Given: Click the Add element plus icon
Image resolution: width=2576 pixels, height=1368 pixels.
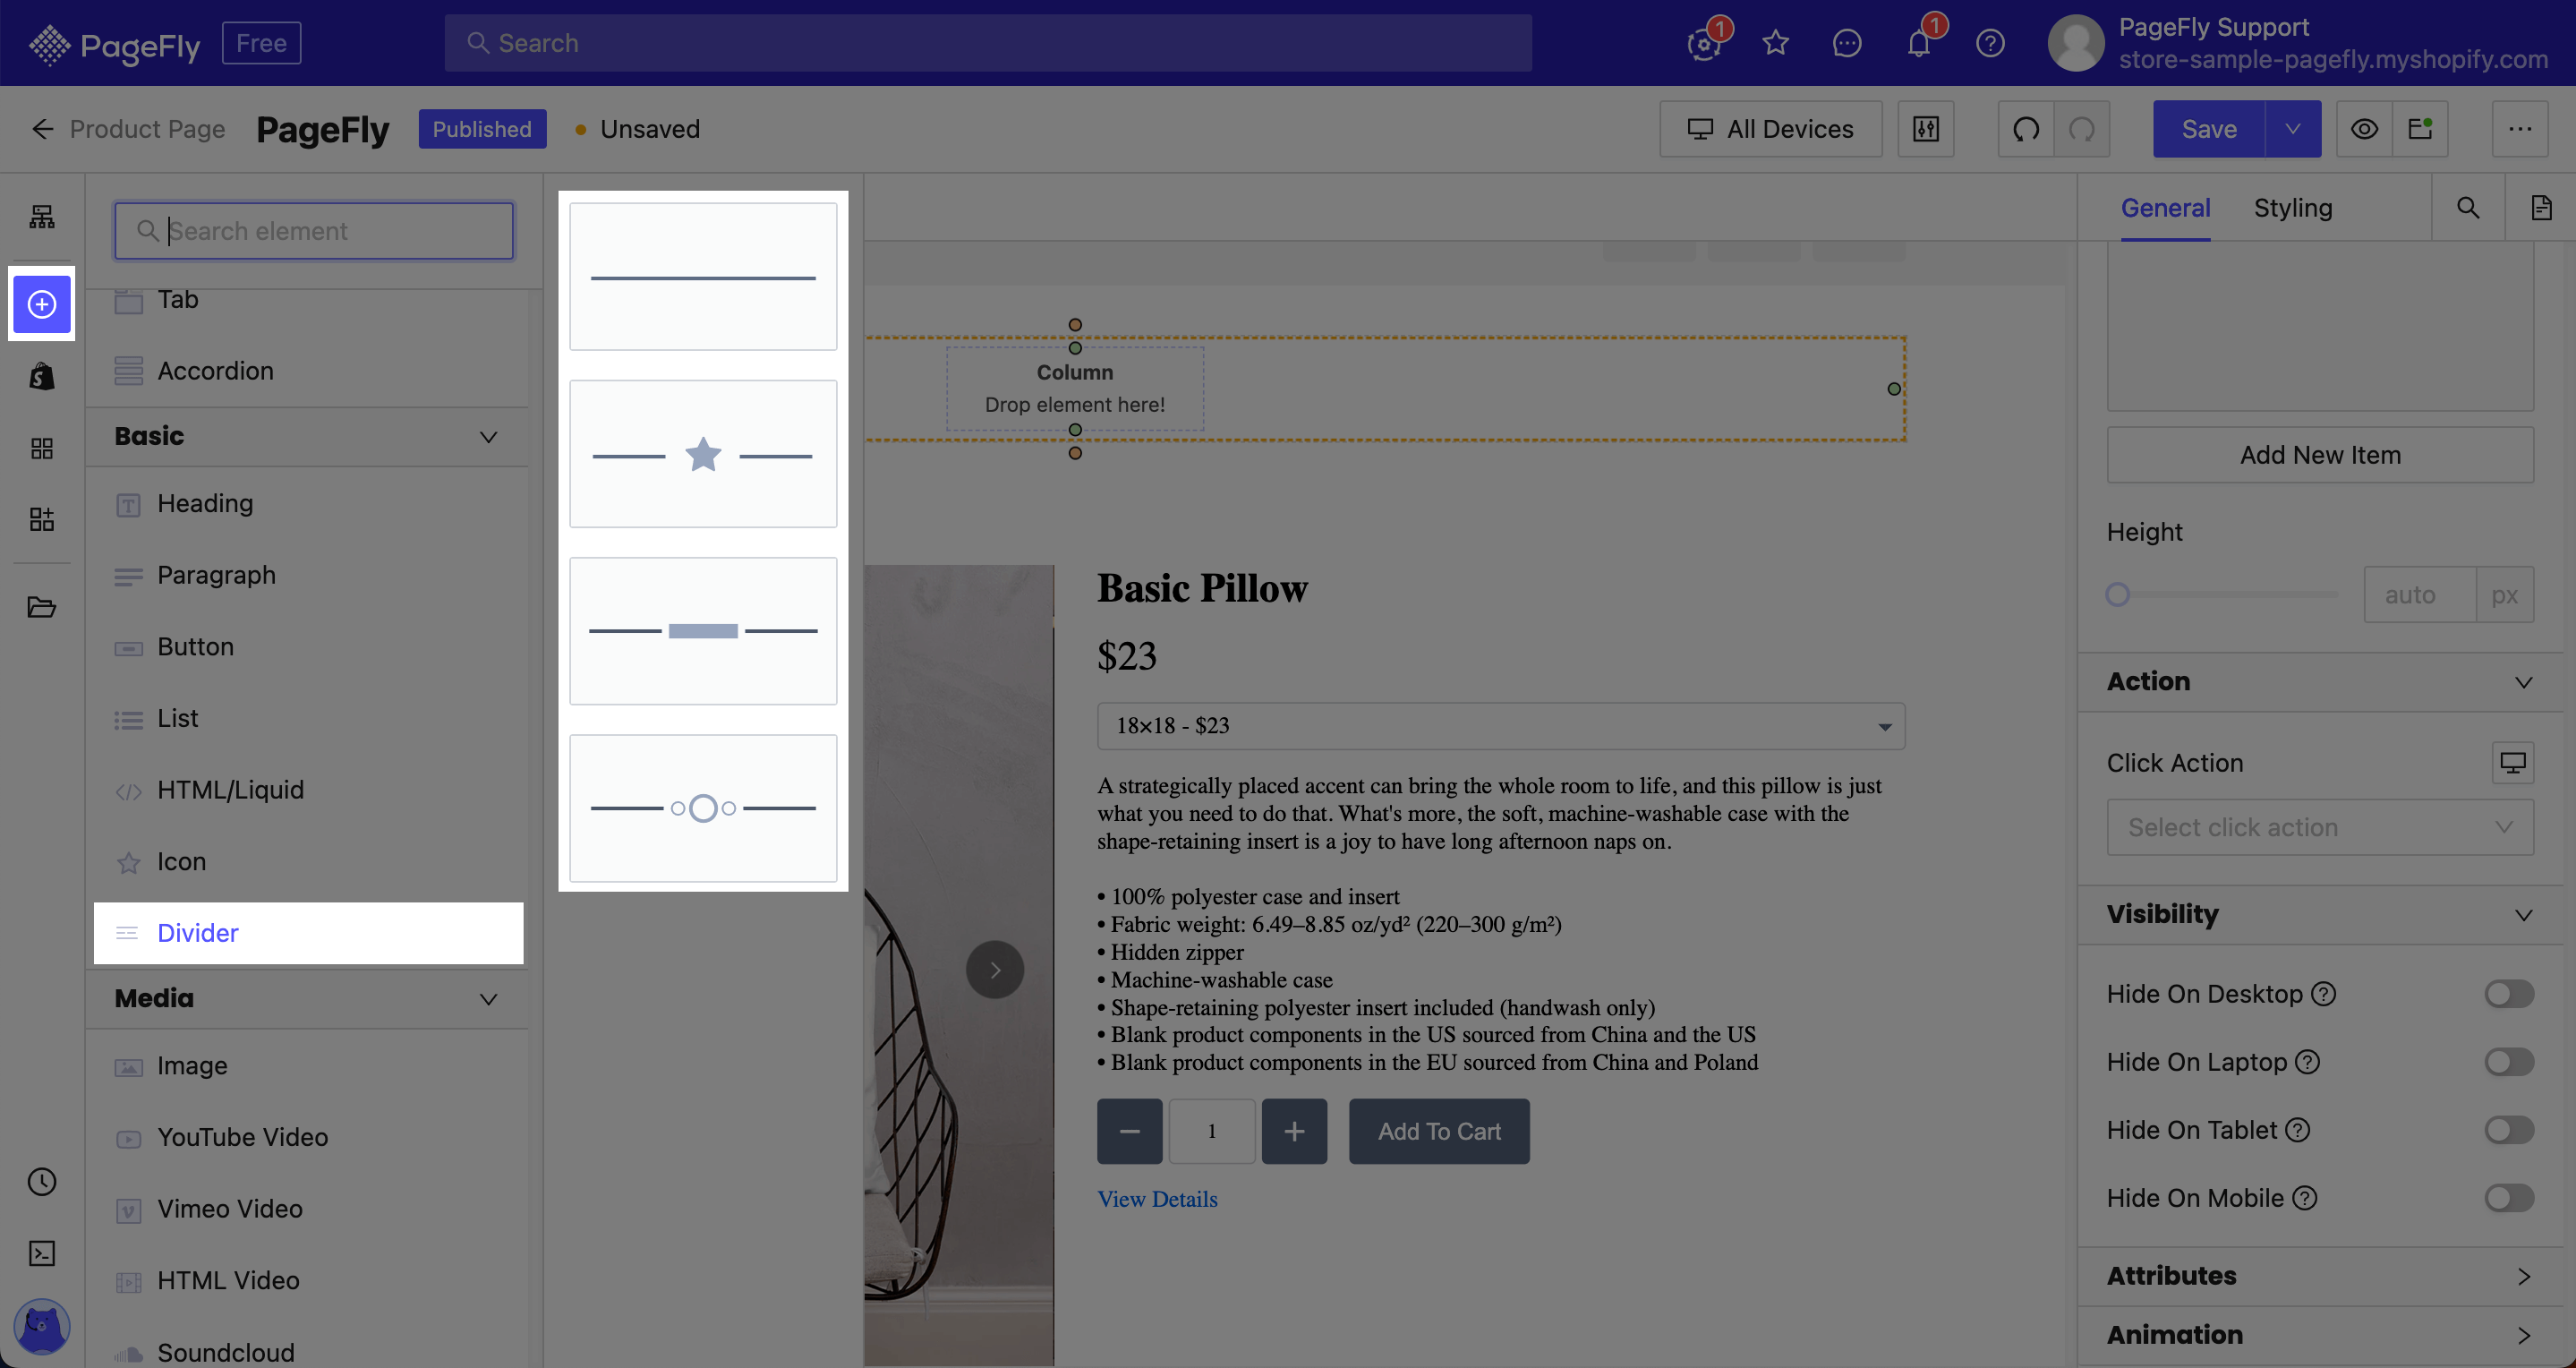Looking at the screenshot, I should click(42, 304).
